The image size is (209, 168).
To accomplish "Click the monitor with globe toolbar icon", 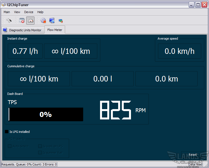I will [x=52, y=20].
